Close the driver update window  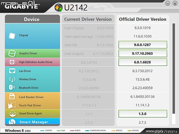point(175,4)
